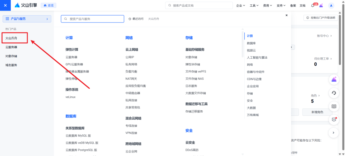Select CDN与边缘 in category index

254,79
